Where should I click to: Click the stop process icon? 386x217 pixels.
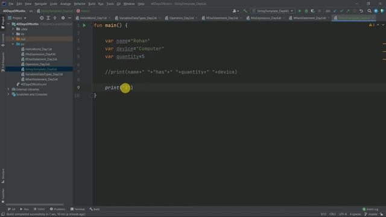coord(319,11)
